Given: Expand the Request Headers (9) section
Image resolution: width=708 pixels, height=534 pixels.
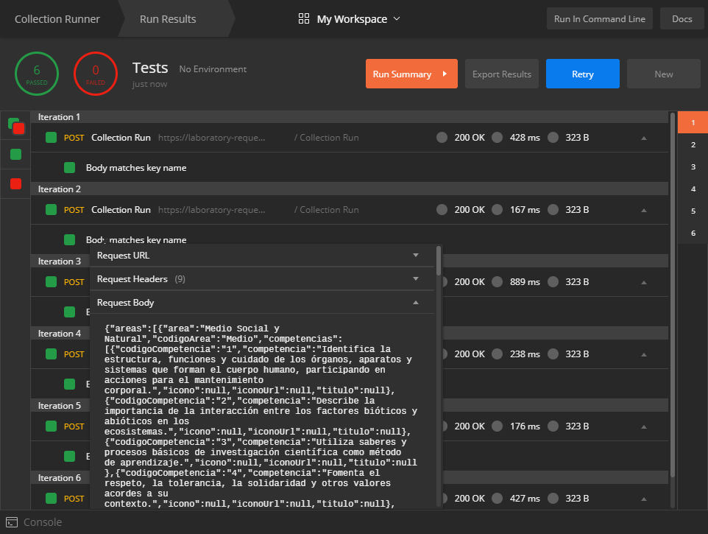Looking at the screenshot, I should click(416, 278).
